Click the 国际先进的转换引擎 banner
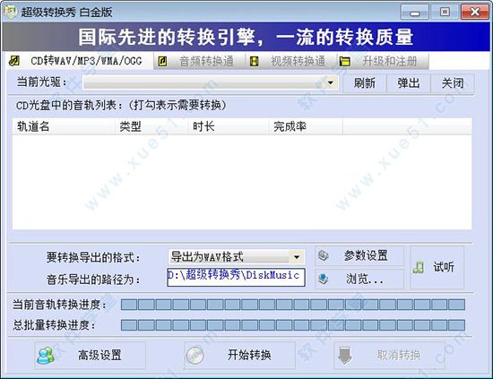 point(246,37)
